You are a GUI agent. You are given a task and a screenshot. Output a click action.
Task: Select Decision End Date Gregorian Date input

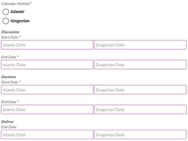coord(140,109)
